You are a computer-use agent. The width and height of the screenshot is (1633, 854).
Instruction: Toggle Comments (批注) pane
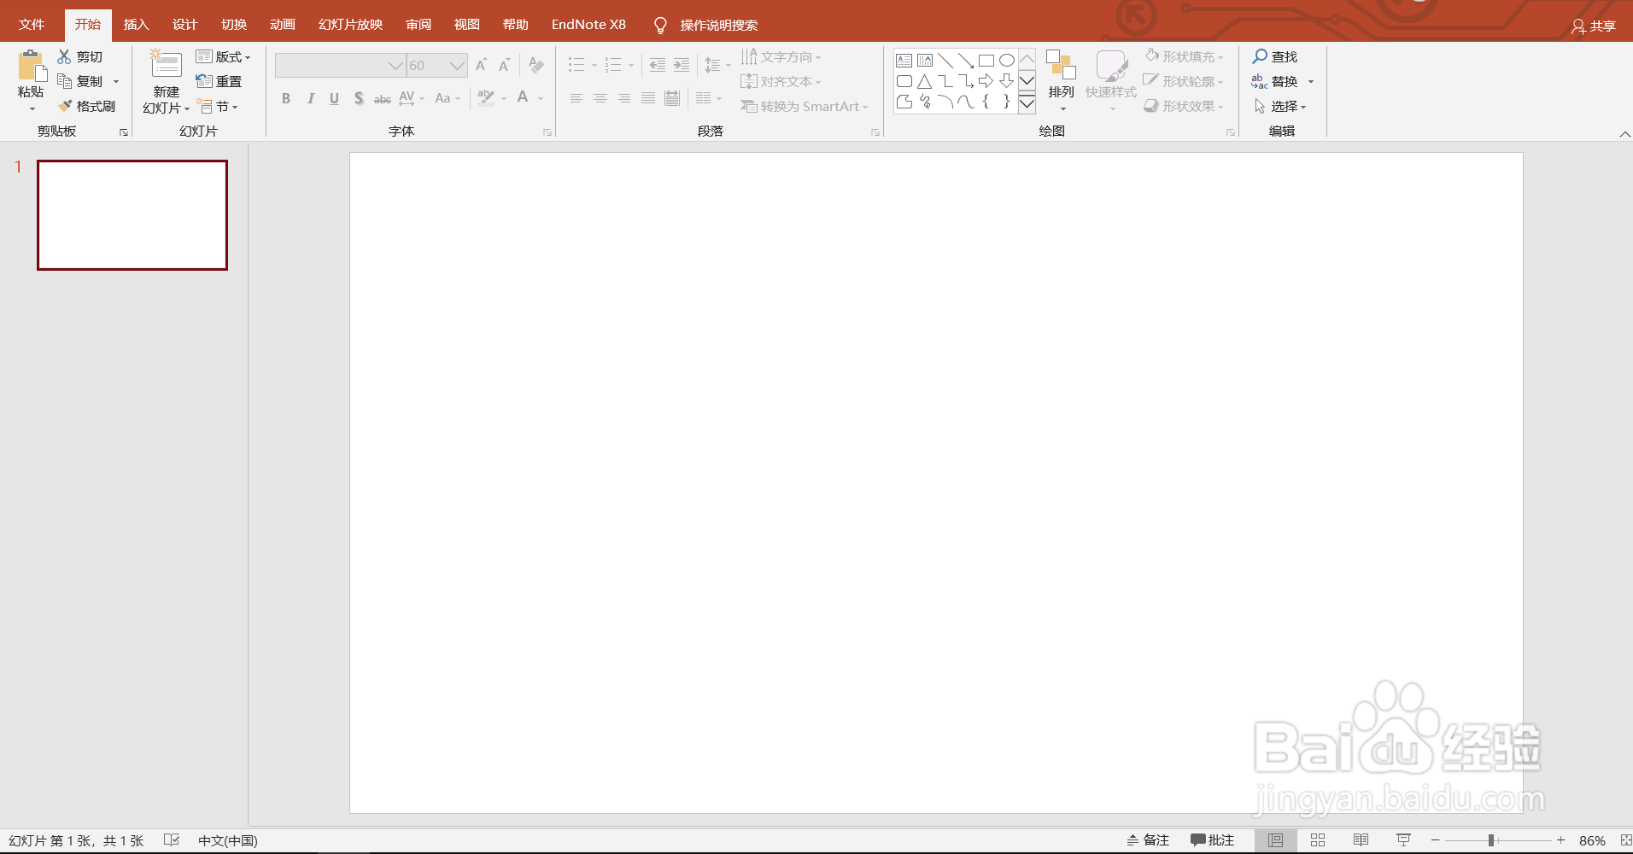[1212, 840]
